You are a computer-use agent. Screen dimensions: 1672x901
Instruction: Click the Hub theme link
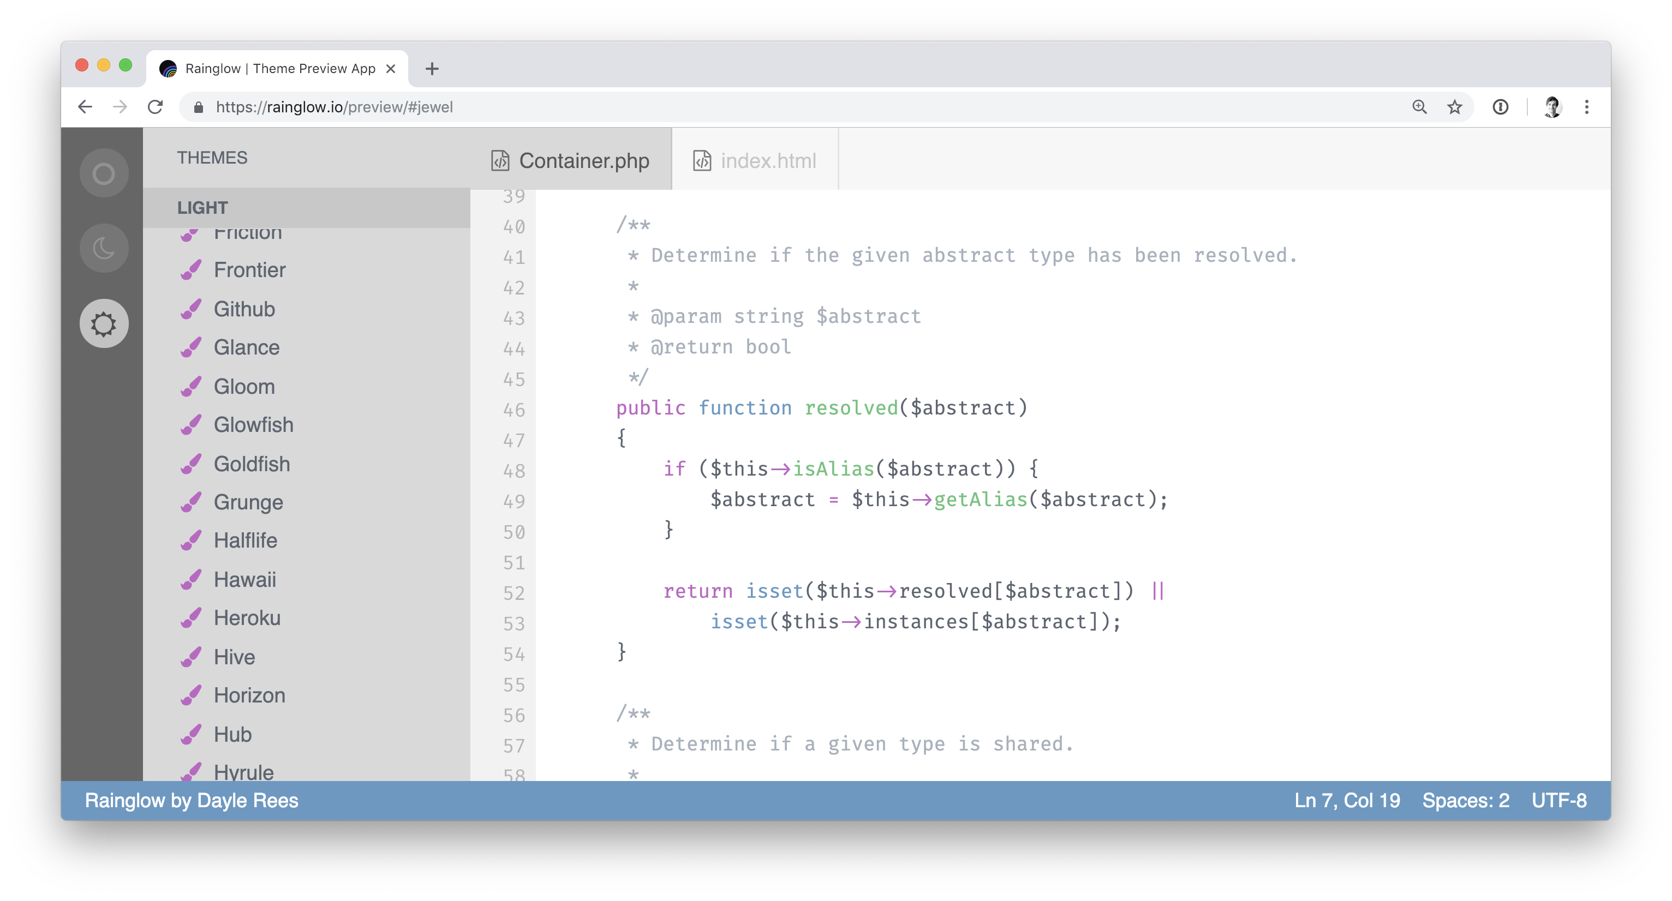pyautogui.click(x=231, y=735)
